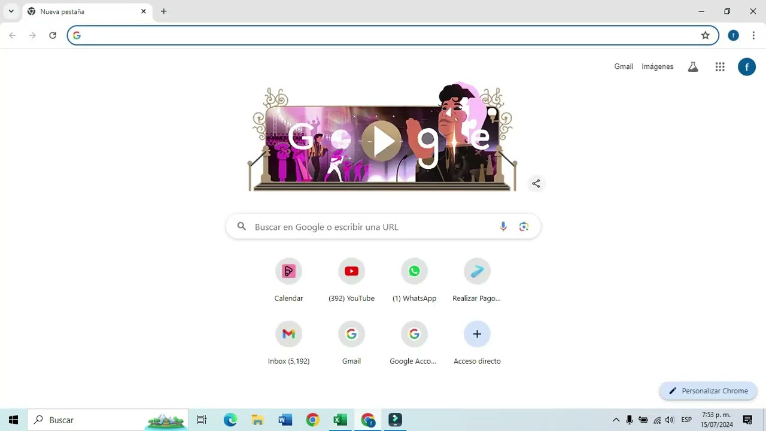Open the Google account avatar

(747, 66)
